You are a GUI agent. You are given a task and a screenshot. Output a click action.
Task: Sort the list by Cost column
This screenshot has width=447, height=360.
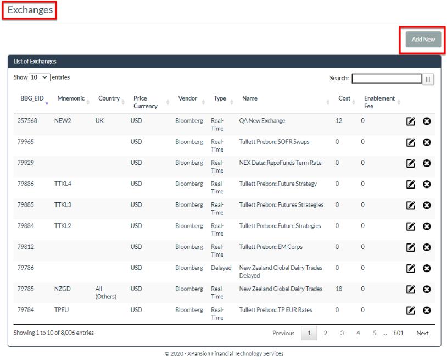tap(344, 99)
